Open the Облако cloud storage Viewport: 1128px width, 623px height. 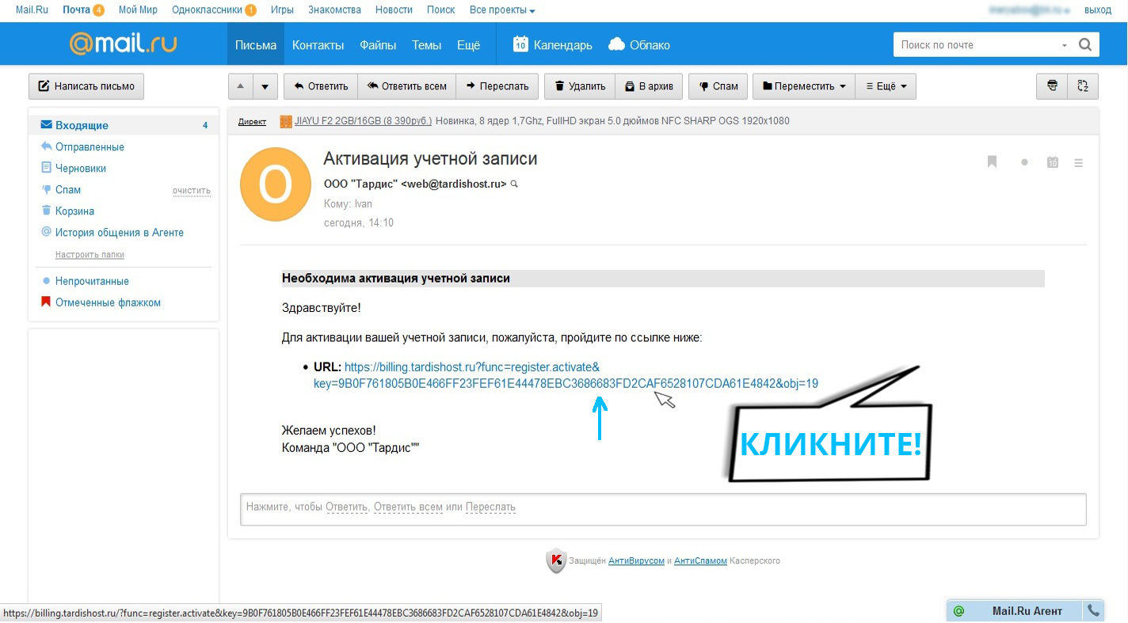[639, 45]
